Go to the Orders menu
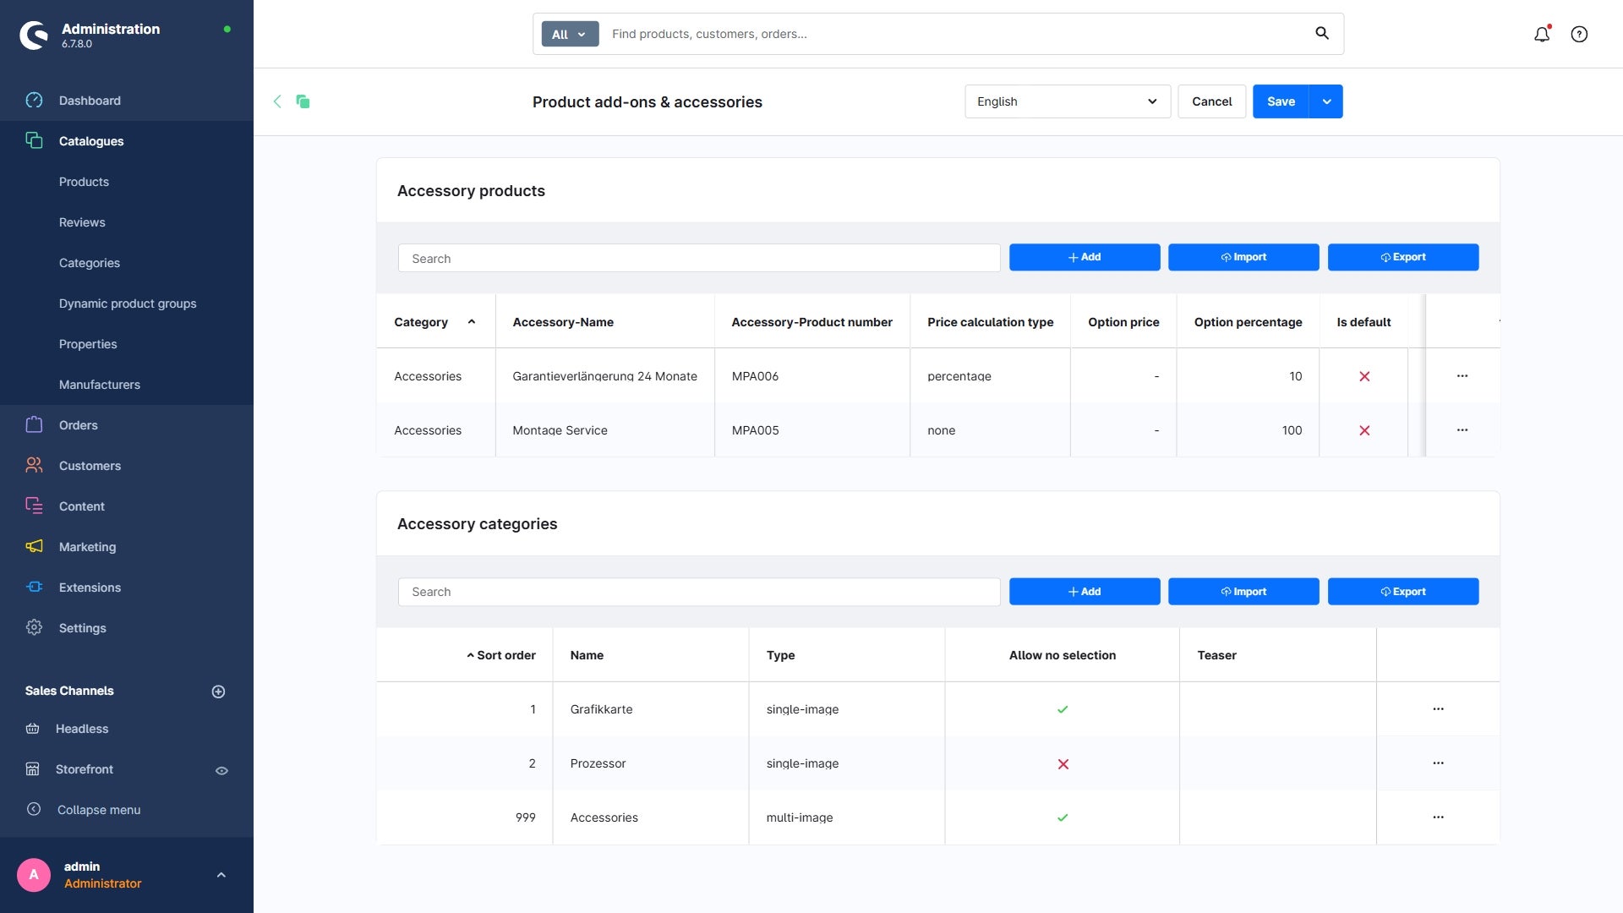This screenshot has height=913, width=1623. [x=79, y=425]
